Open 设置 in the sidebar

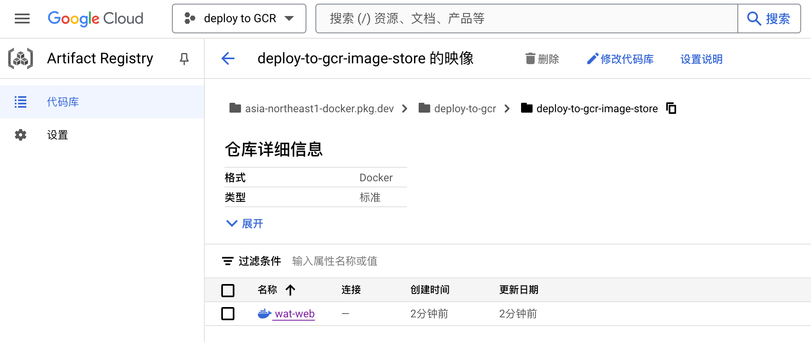tap(102, 135)
